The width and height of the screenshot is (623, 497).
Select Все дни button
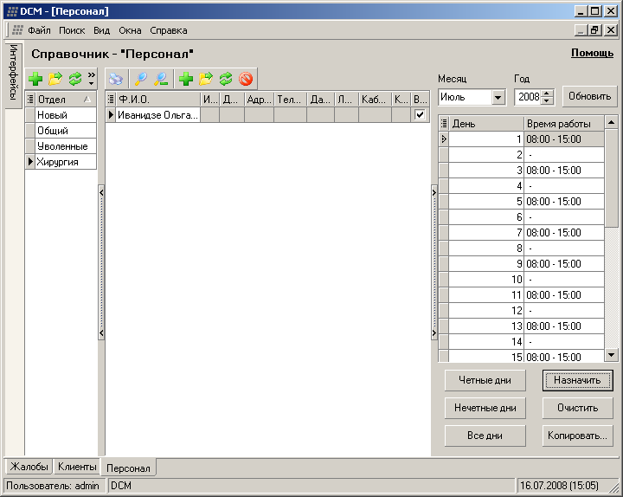tap(485, 436)
